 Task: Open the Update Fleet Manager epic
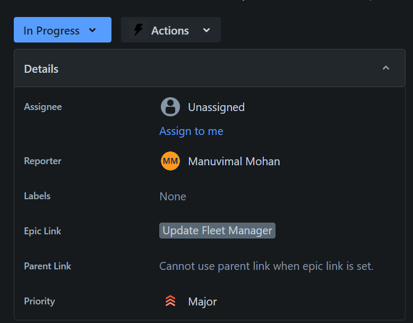(217, 231)
